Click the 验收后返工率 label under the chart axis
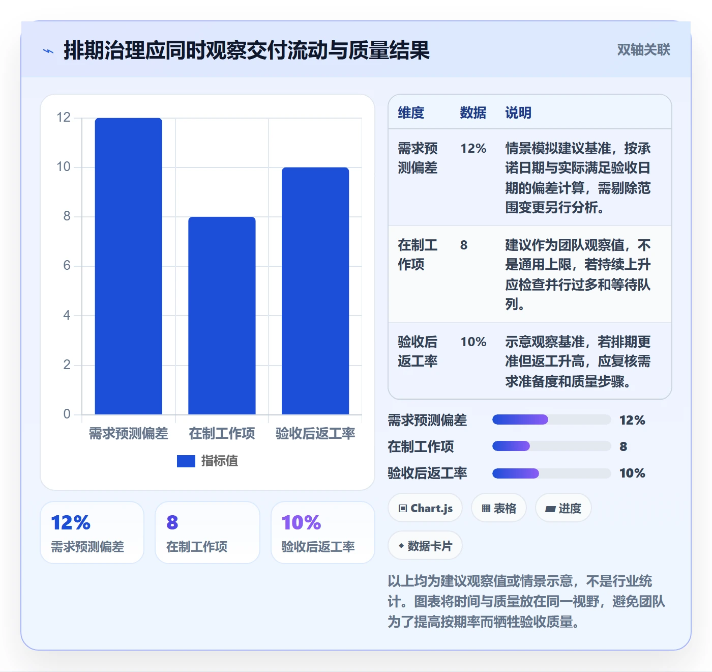Image resolution: width=712 pixels, height=672 pixels. [315, 434]
